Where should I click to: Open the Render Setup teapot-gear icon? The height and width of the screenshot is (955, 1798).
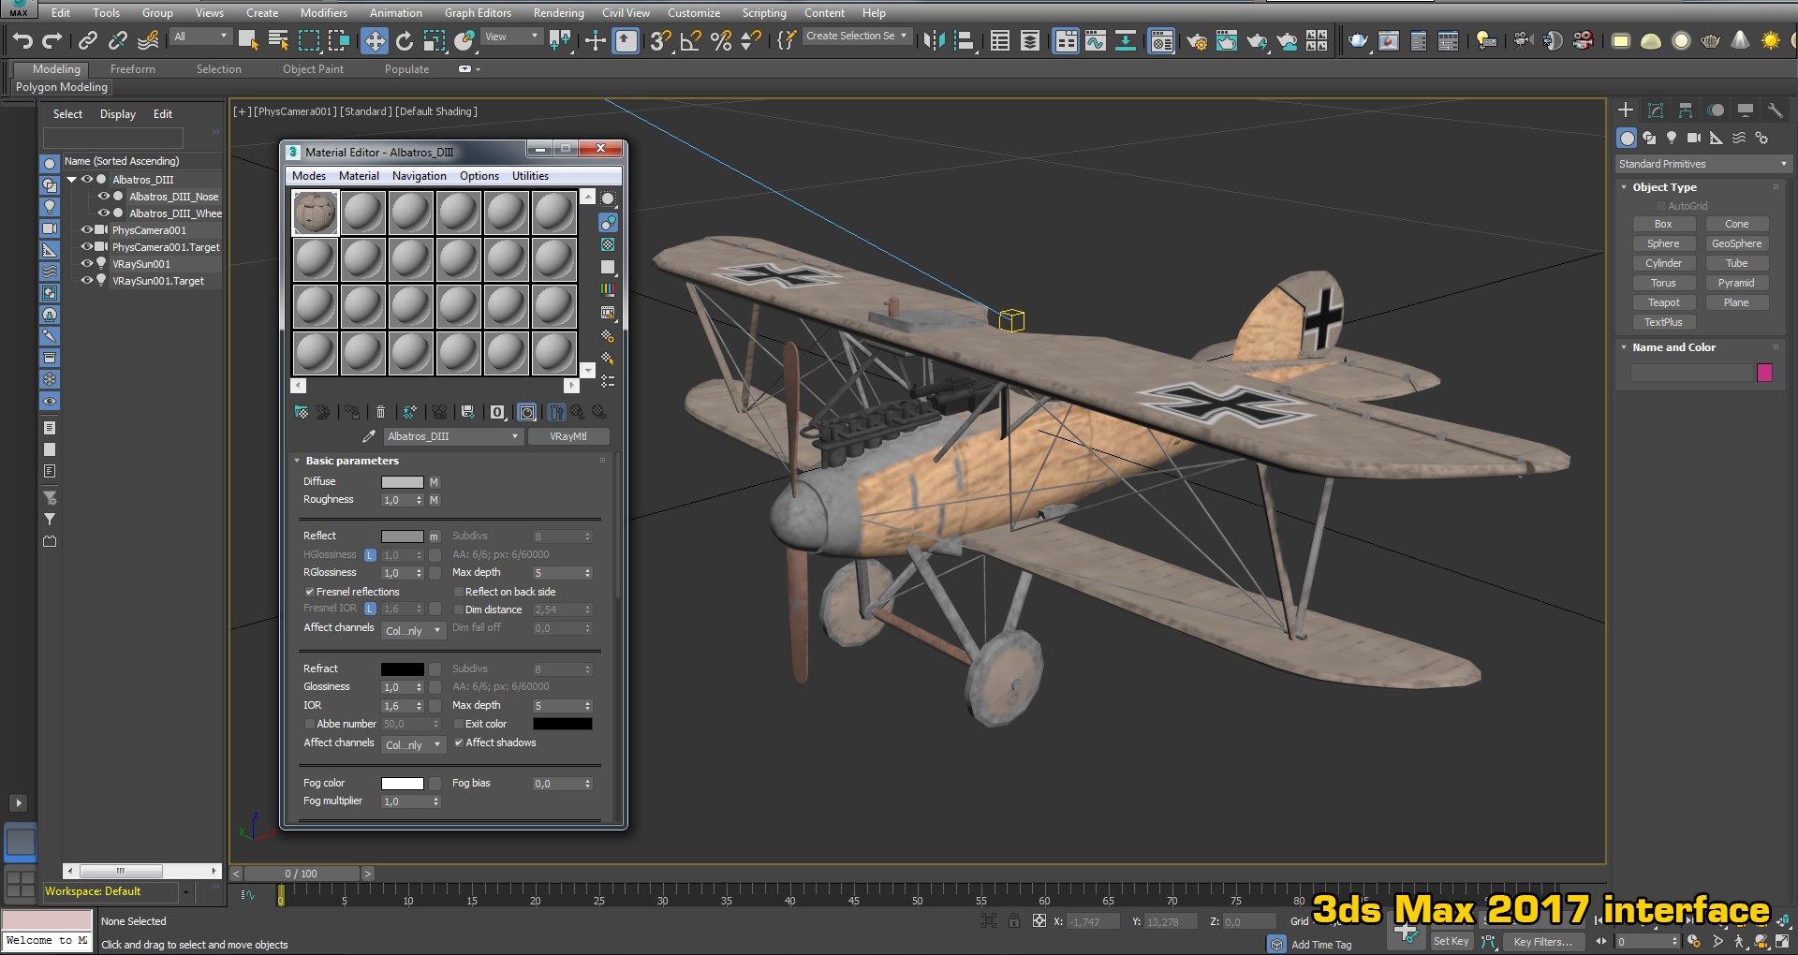pos(1196,40)
